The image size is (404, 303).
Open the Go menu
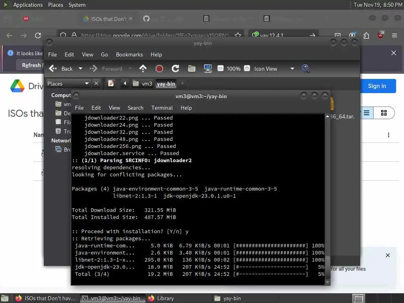[104, 54]
